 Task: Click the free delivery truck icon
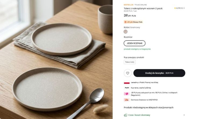[127, 100]
